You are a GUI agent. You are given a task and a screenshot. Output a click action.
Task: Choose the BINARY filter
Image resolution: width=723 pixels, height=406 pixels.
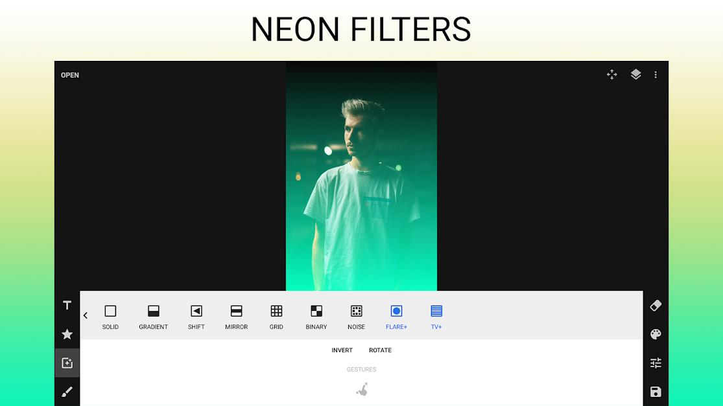point(316,317)
